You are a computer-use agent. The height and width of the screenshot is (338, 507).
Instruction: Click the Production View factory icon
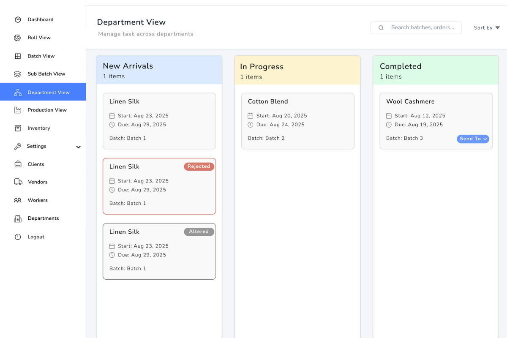18,110
